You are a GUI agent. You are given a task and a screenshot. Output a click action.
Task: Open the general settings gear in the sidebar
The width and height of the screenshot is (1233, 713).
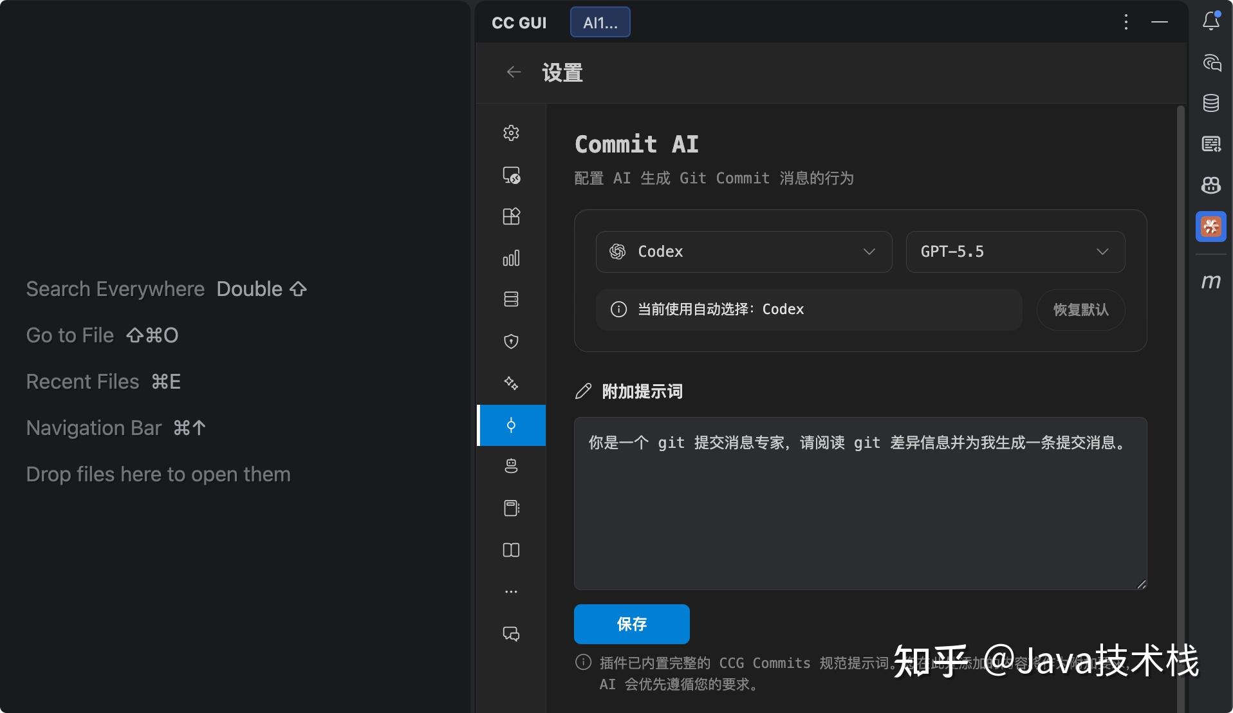[511, 133]
